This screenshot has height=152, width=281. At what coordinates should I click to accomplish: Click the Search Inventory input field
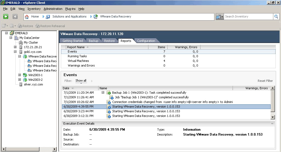tap(248, 16)
